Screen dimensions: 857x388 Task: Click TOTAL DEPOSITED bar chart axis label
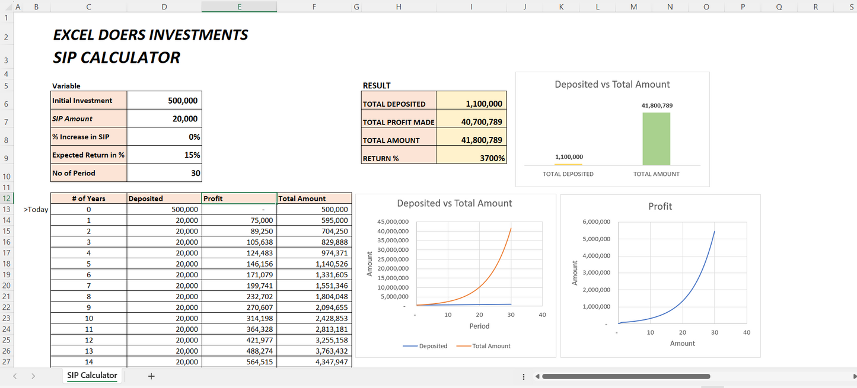[x=568, y=174]
